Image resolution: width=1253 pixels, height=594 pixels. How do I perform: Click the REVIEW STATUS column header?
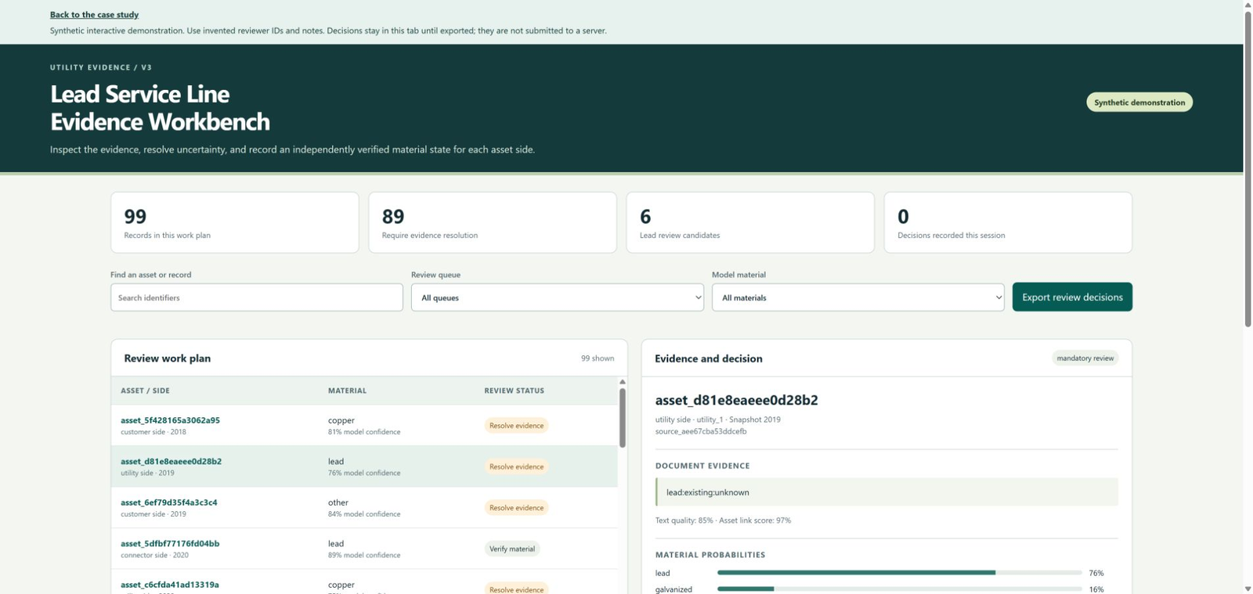514,391
